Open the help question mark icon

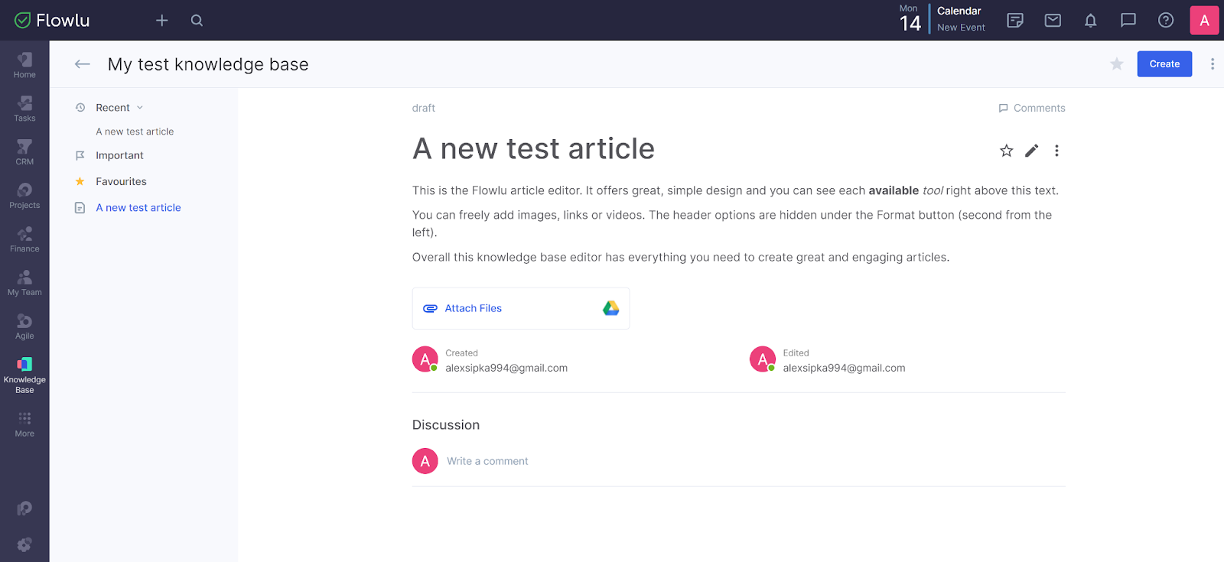(1165, 21)
